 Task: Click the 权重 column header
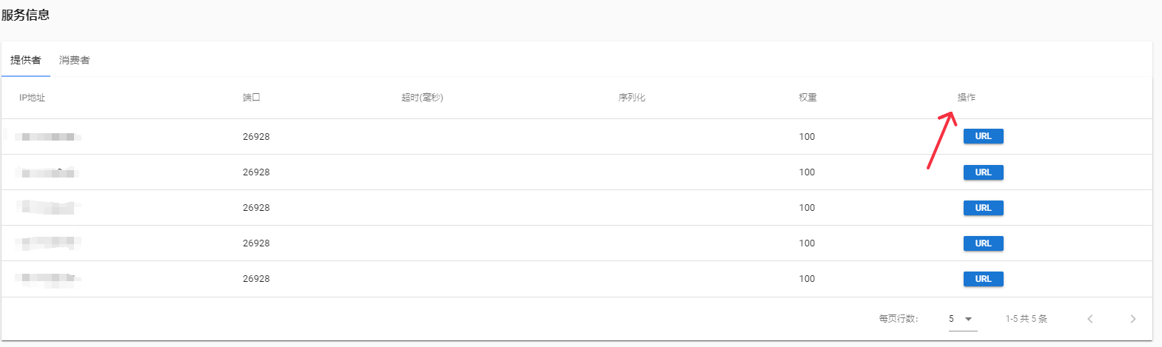(x=807, y=98)
